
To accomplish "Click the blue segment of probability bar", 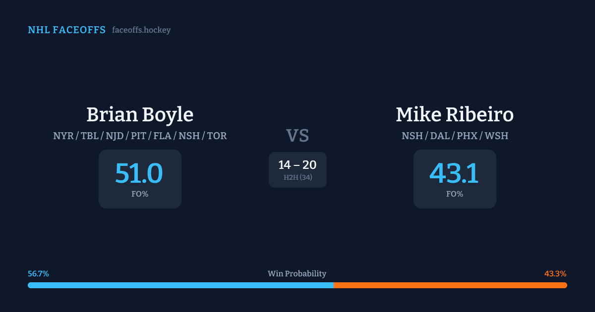I will coord(180,285).
